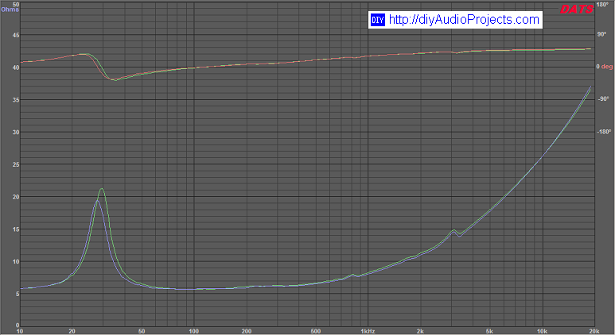Click the 20 value on the Ohms axis
615x335 pixels.
tap(16, 196)
